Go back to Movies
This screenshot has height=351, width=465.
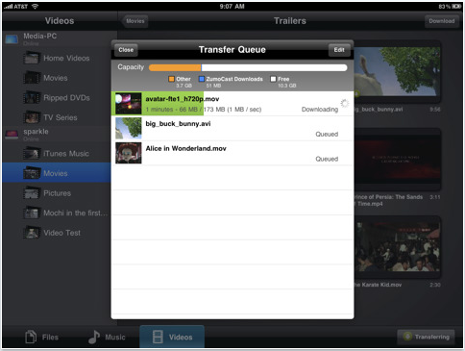[x=135, y=21]
